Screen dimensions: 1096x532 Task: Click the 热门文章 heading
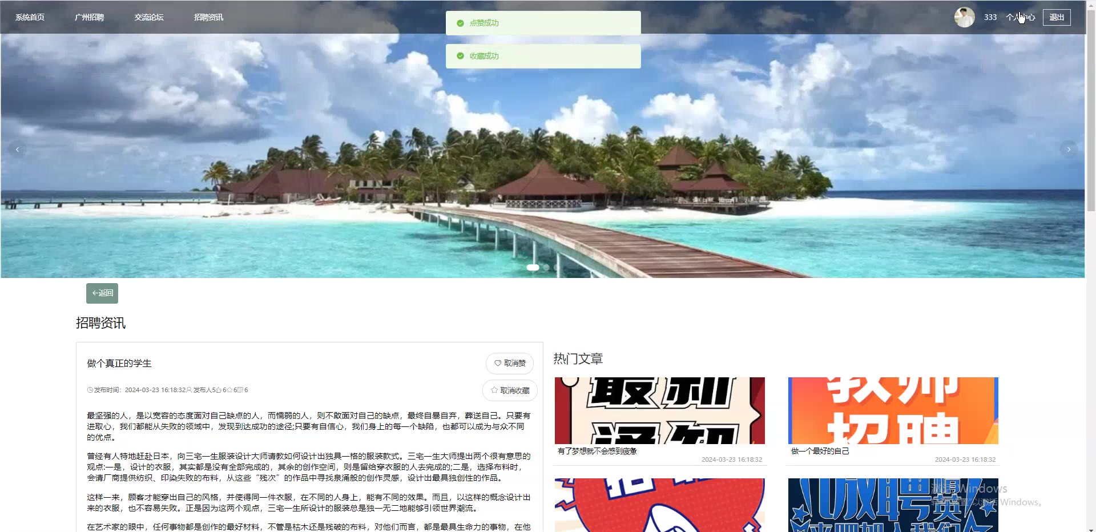[x=578, y=359]
